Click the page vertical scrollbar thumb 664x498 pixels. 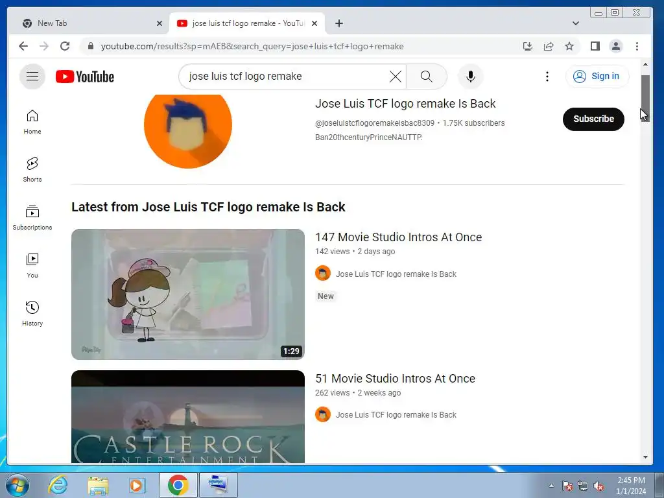point(645,99)
